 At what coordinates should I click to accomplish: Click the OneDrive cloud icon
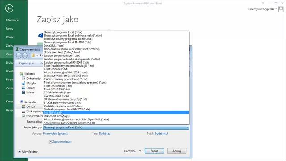click(41, 35)
